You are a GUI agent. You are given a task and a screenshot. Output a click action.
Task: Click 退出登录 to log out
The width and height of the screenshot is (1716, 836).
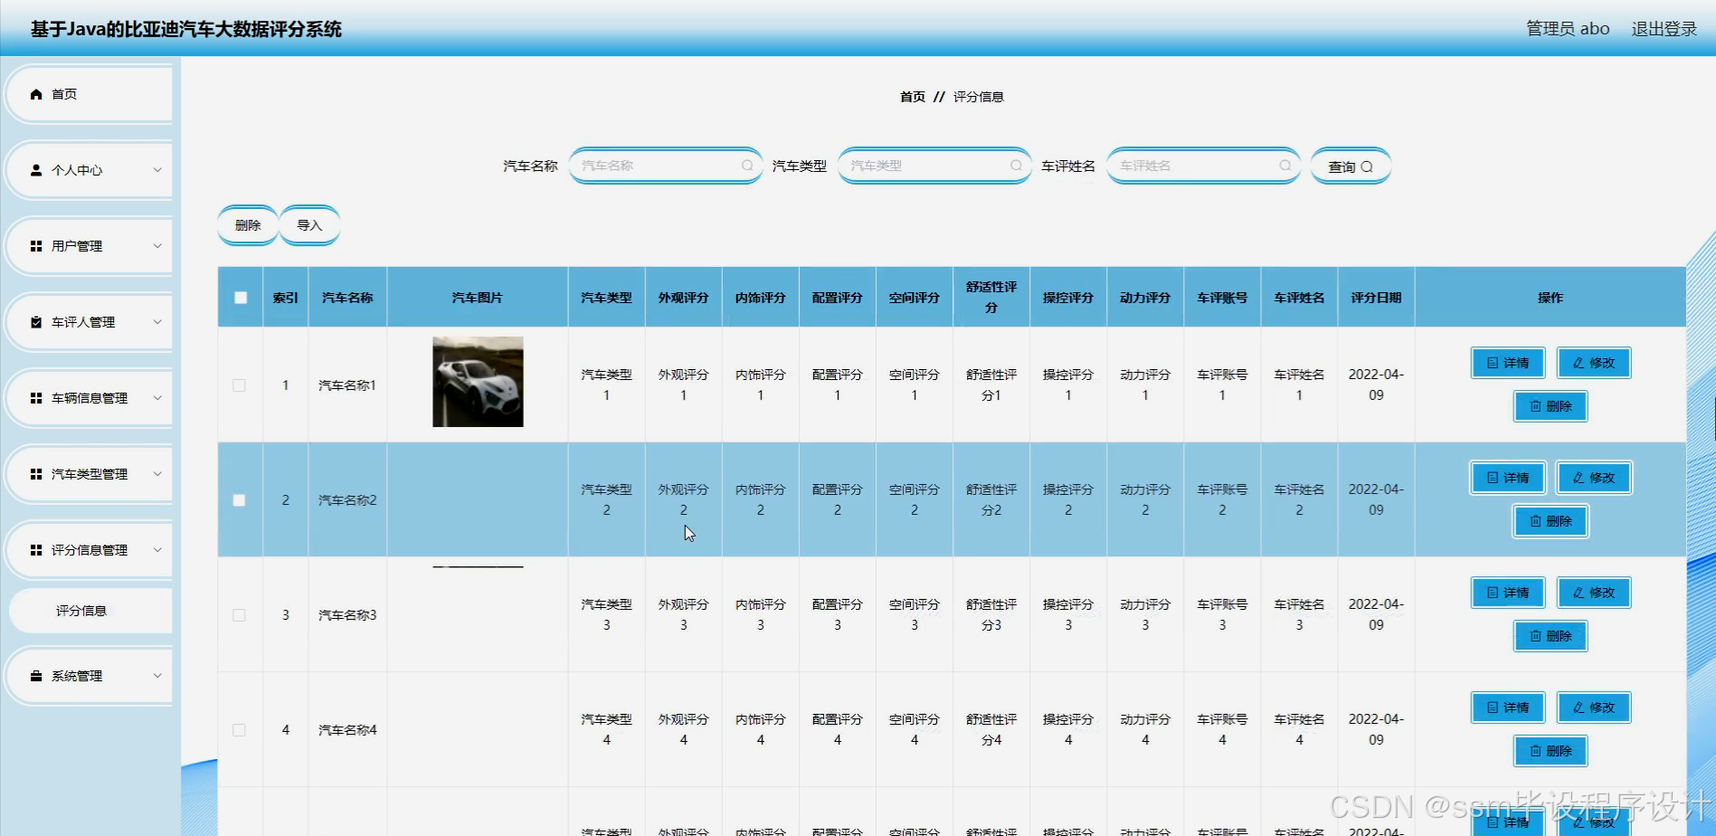point(1664,29)
